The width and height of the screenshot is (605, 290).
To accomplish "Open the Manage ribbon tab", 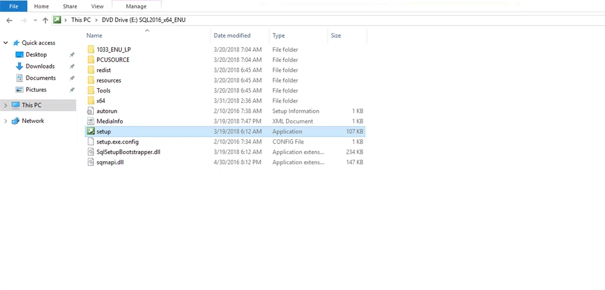I will point(136,6).
